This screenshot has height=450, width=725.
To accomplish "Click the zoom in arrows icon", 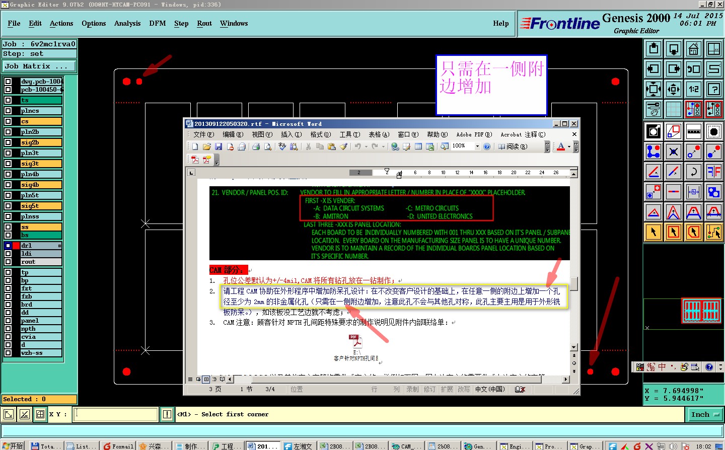I will [x=654, y=89].
